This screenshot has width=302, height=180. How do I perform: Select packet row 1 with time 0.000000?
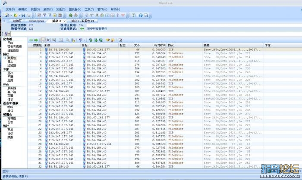click(x=164, y=50)
